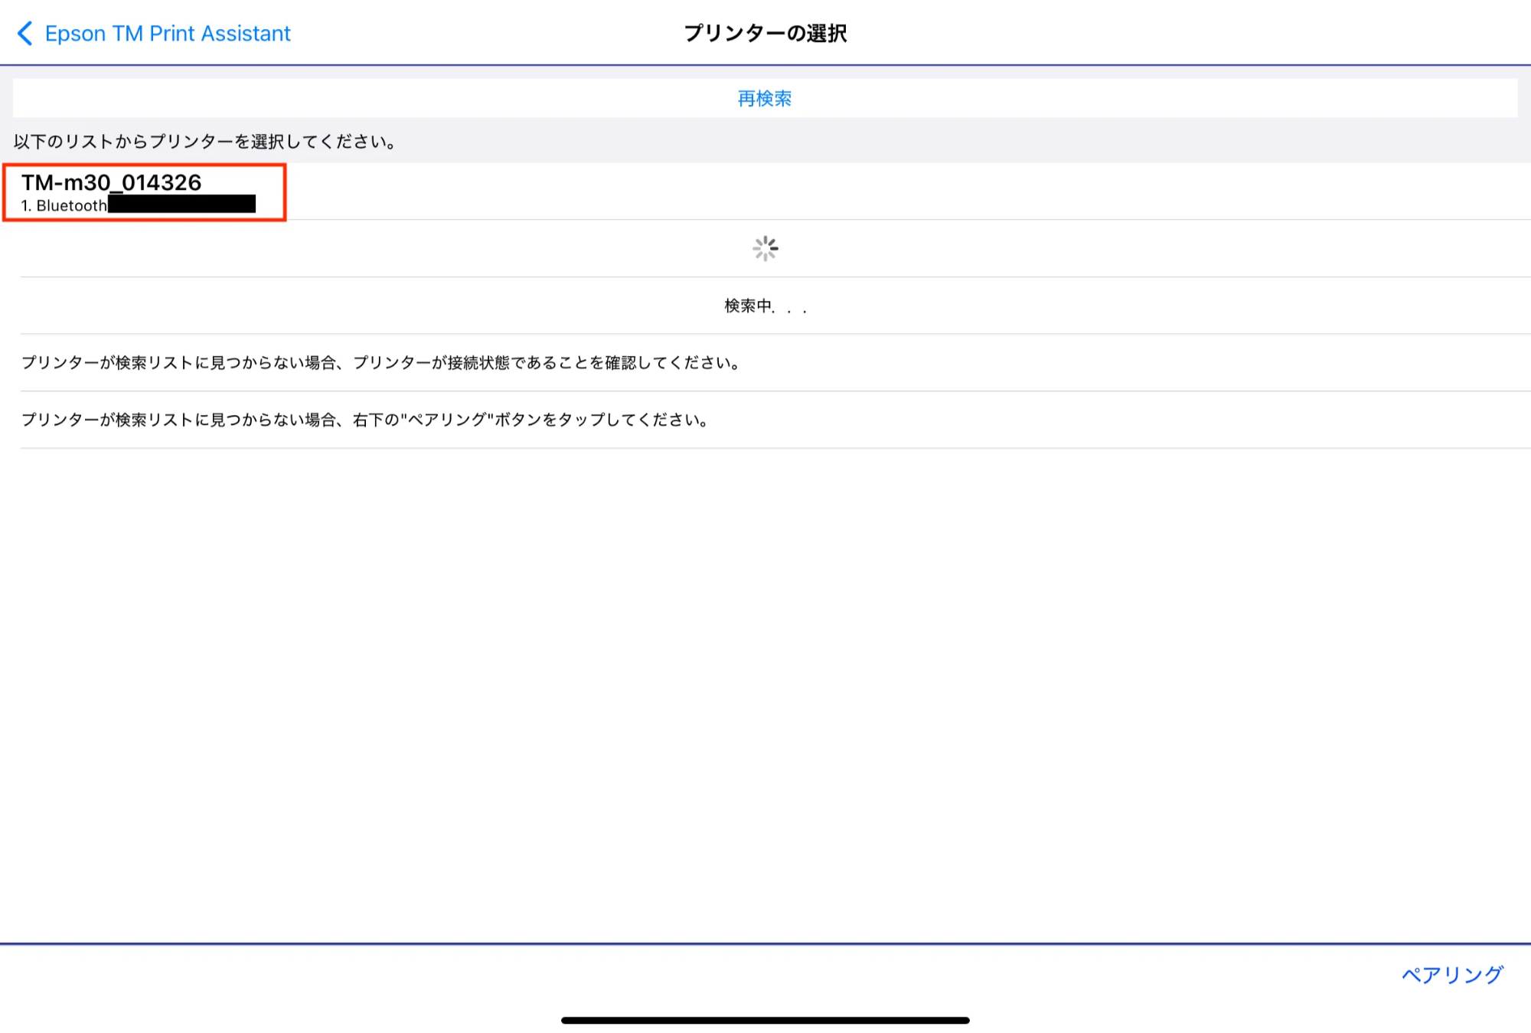Click the '1. Bluetooth' connection subtitle
Image resolution: width=1531 pixels, height=1033 pixels.
(64, 206)
